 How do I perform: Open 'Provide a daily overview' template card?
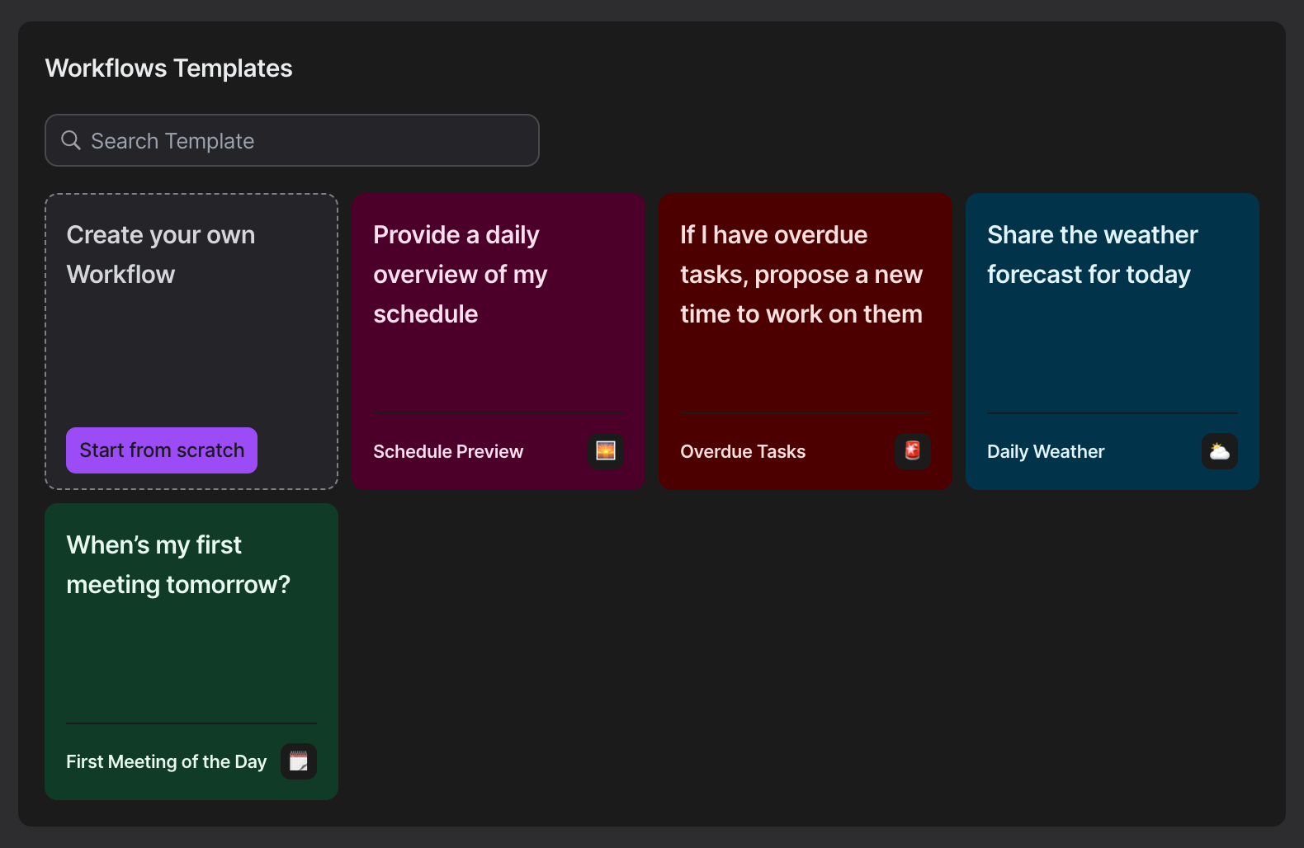(x=498, y=342)
